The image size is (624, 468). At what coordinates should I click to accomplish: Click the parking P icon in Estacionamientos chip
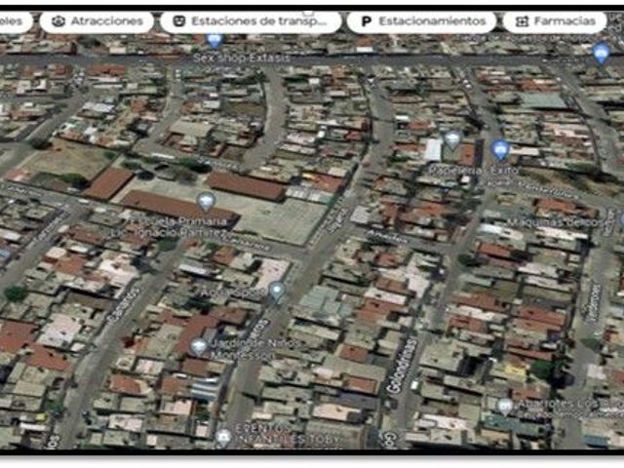pyautogui.click(x=365, y=21)
